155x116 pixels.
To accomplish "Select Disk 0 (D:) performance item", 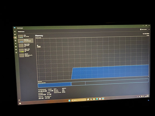I will coord(26,45).
